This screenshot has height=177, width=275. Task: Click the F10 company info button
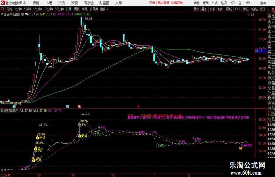237,9
